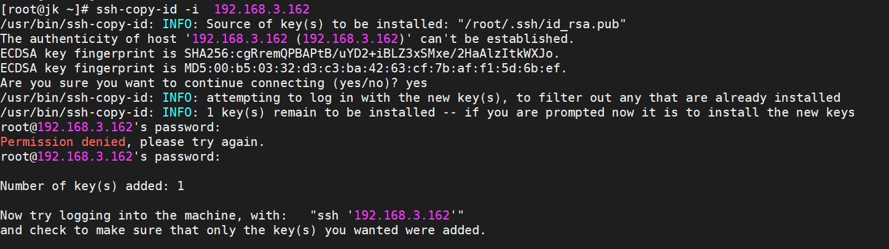Screen dimensions: 889x249
Task: Click the second password prompt line
Action: click(x=111, y=156)
